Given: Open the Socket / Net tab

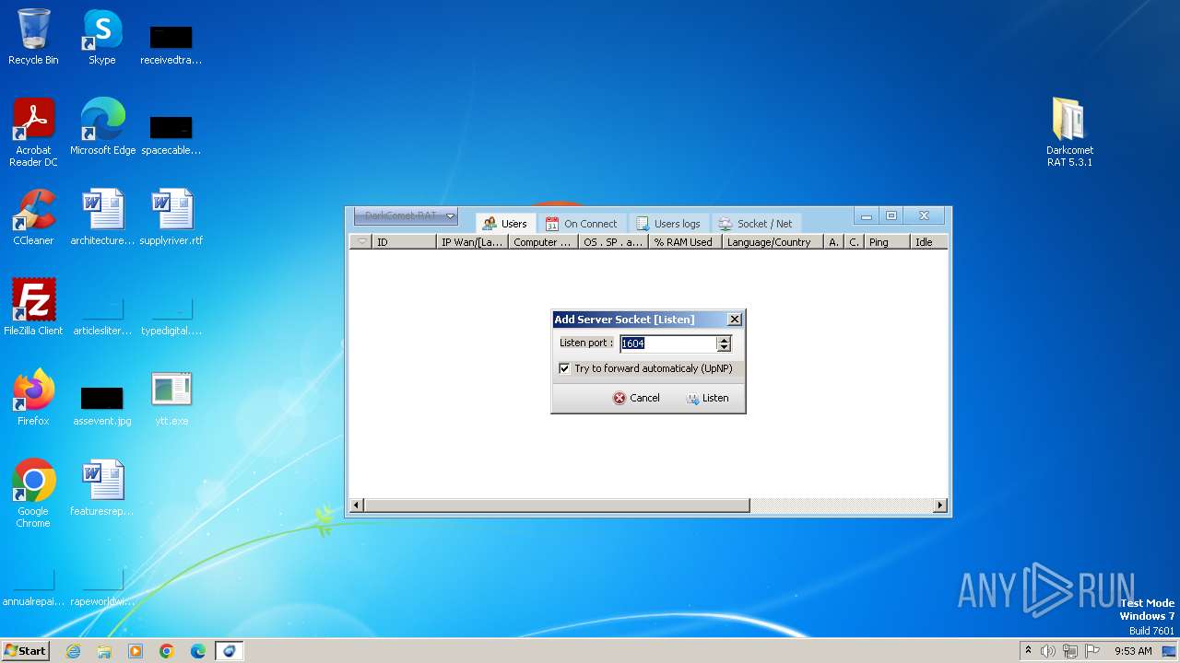Looking at the screenshot, I should [x=756, y=224].
